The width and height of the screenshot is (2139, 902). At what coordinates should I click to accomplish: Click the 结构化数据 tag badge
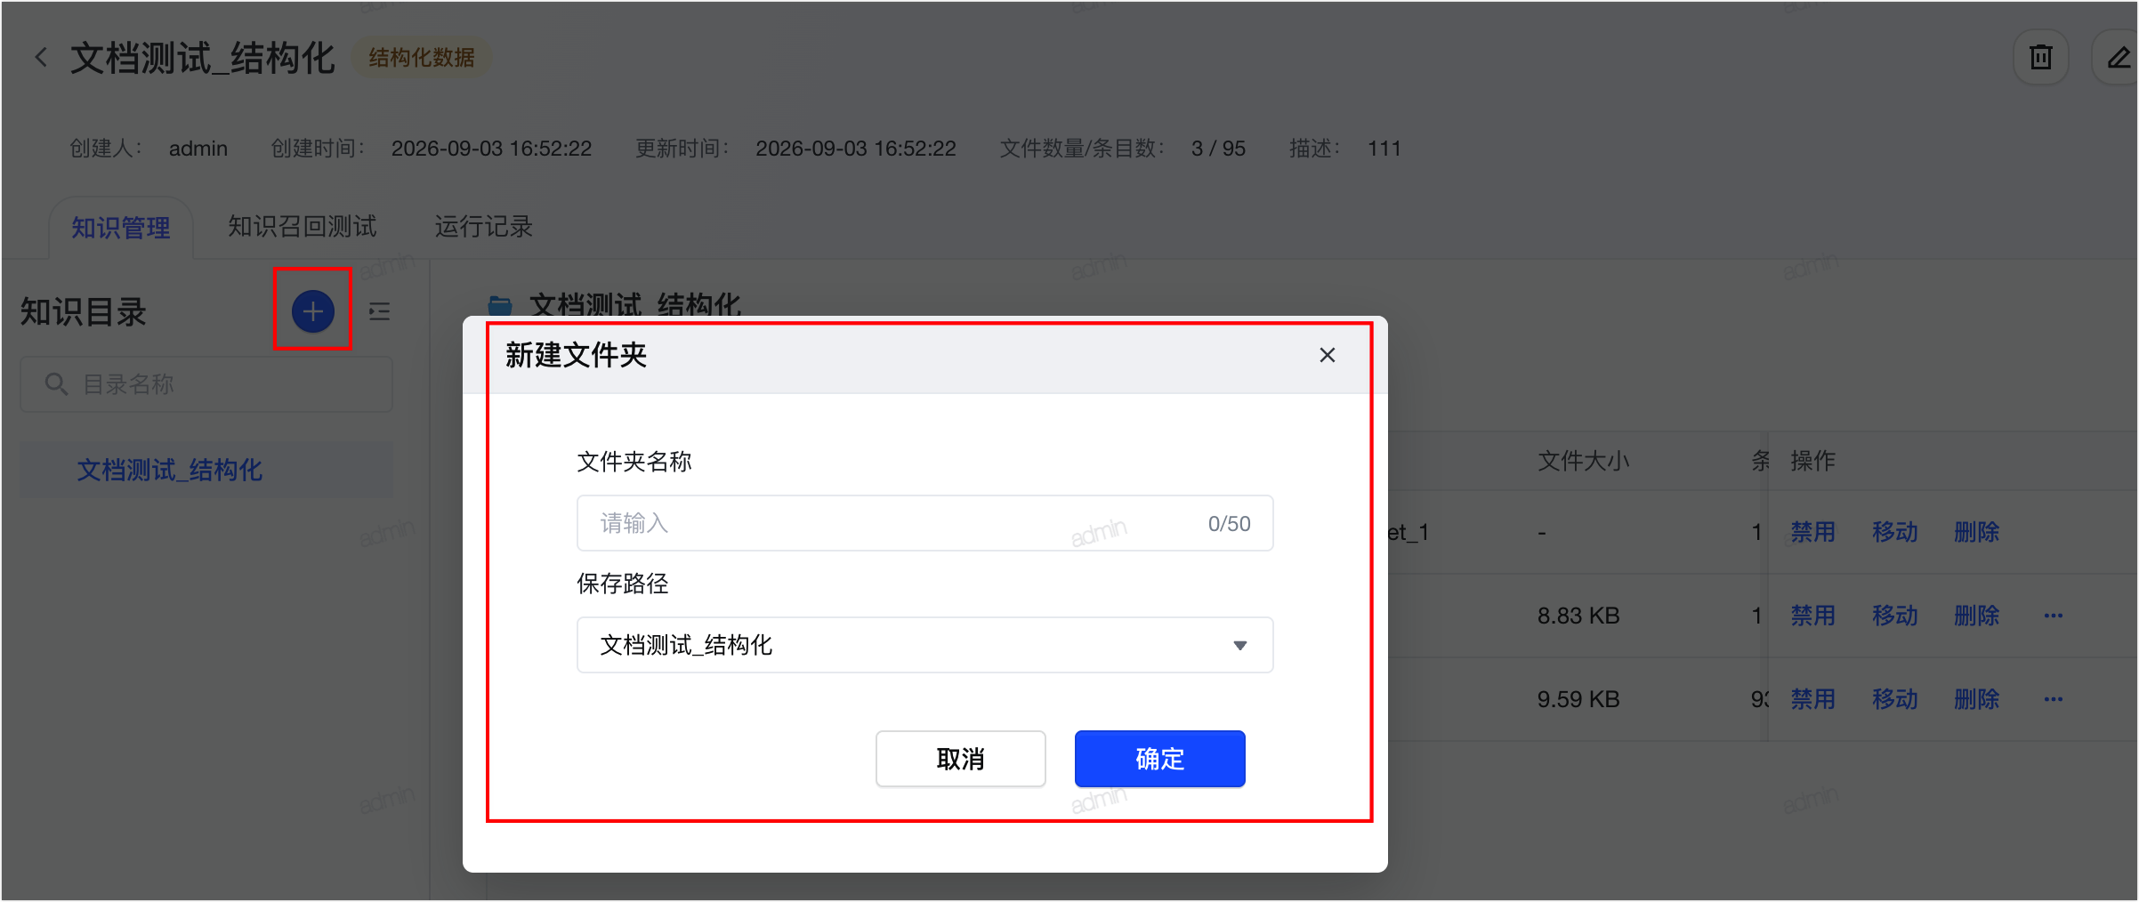422,58
